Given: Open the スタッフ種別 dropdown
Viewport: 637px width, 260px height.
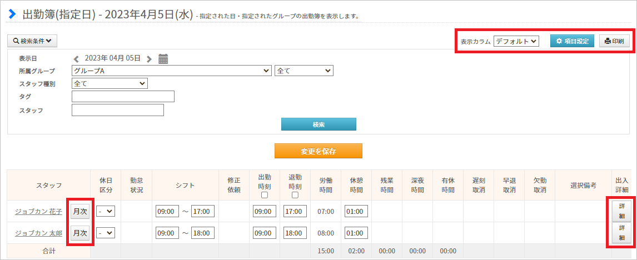Looking at the screenshot, I should click(x=110, y=83).
